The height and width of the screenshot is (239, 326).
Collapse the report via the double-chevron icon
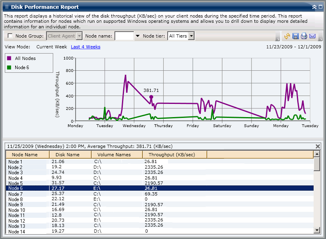coord(314,7)
